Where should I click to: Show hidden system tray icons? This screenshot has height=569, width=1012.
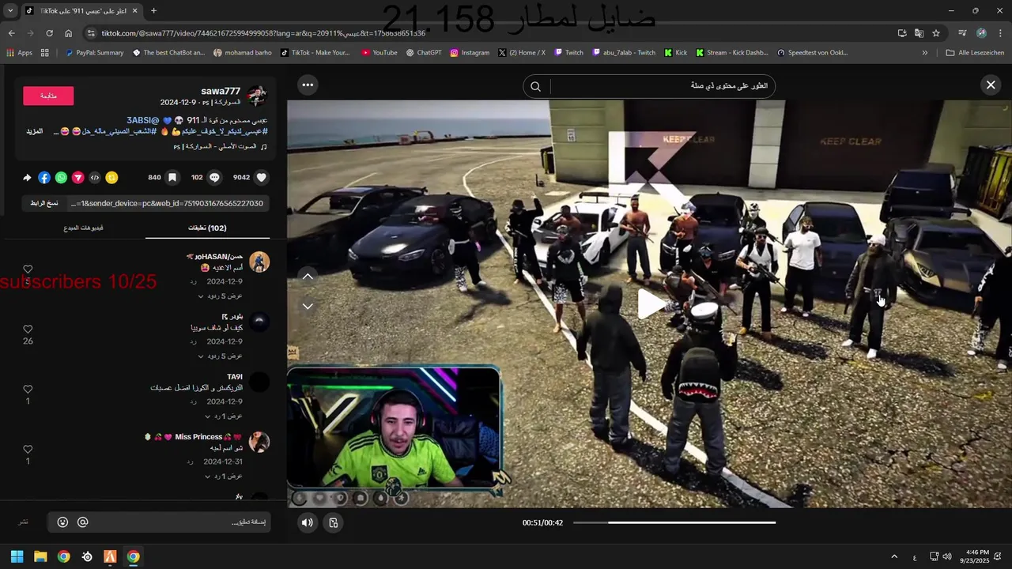894,556
